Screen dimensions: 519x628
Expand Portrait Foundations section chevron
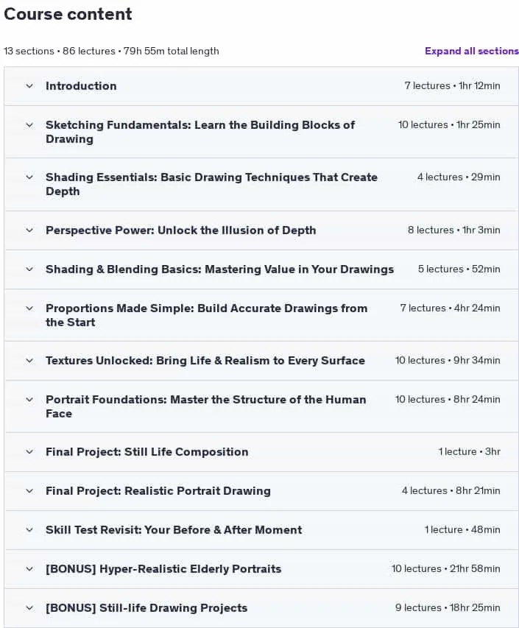click(x=29, y=400)
